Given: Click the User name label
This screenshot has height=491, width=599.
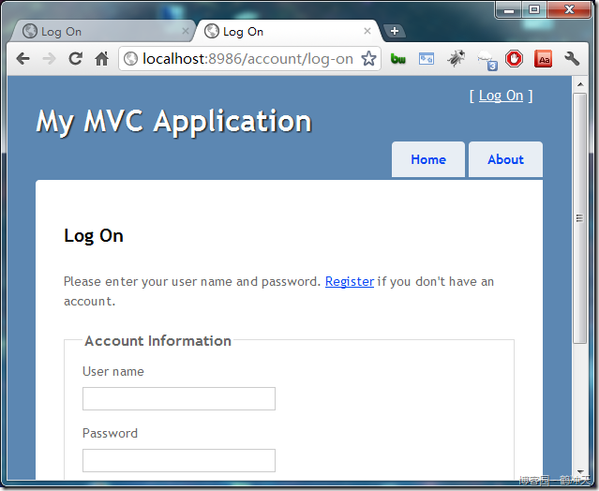Looking at the screenshot, I should tap(113, 371).
